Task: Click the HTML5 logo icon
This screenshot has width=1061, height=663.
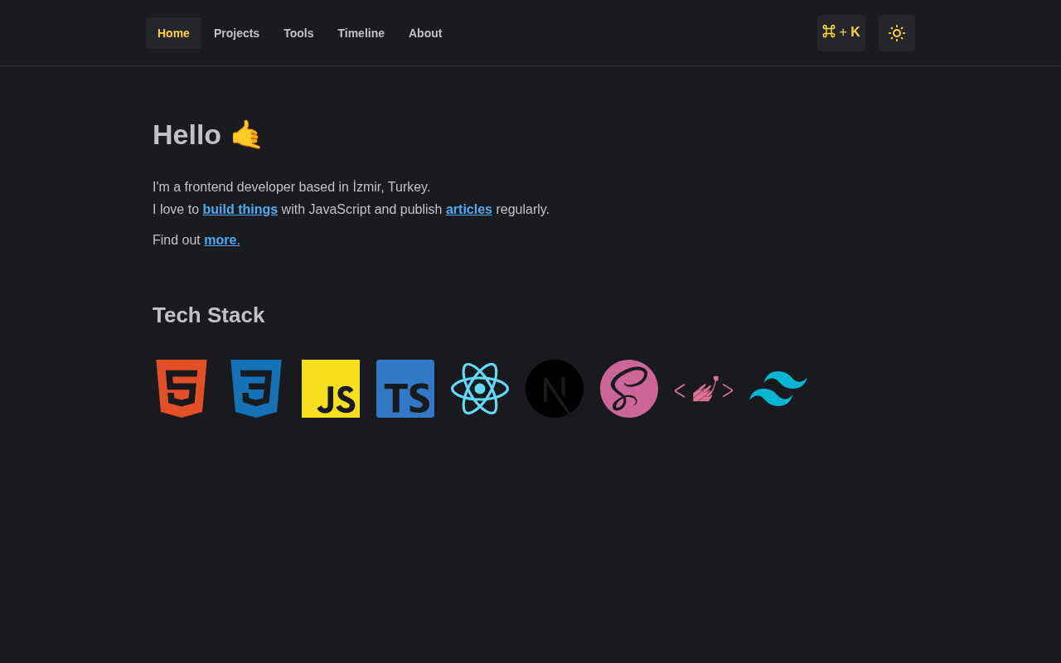Action: coord(182,389)
